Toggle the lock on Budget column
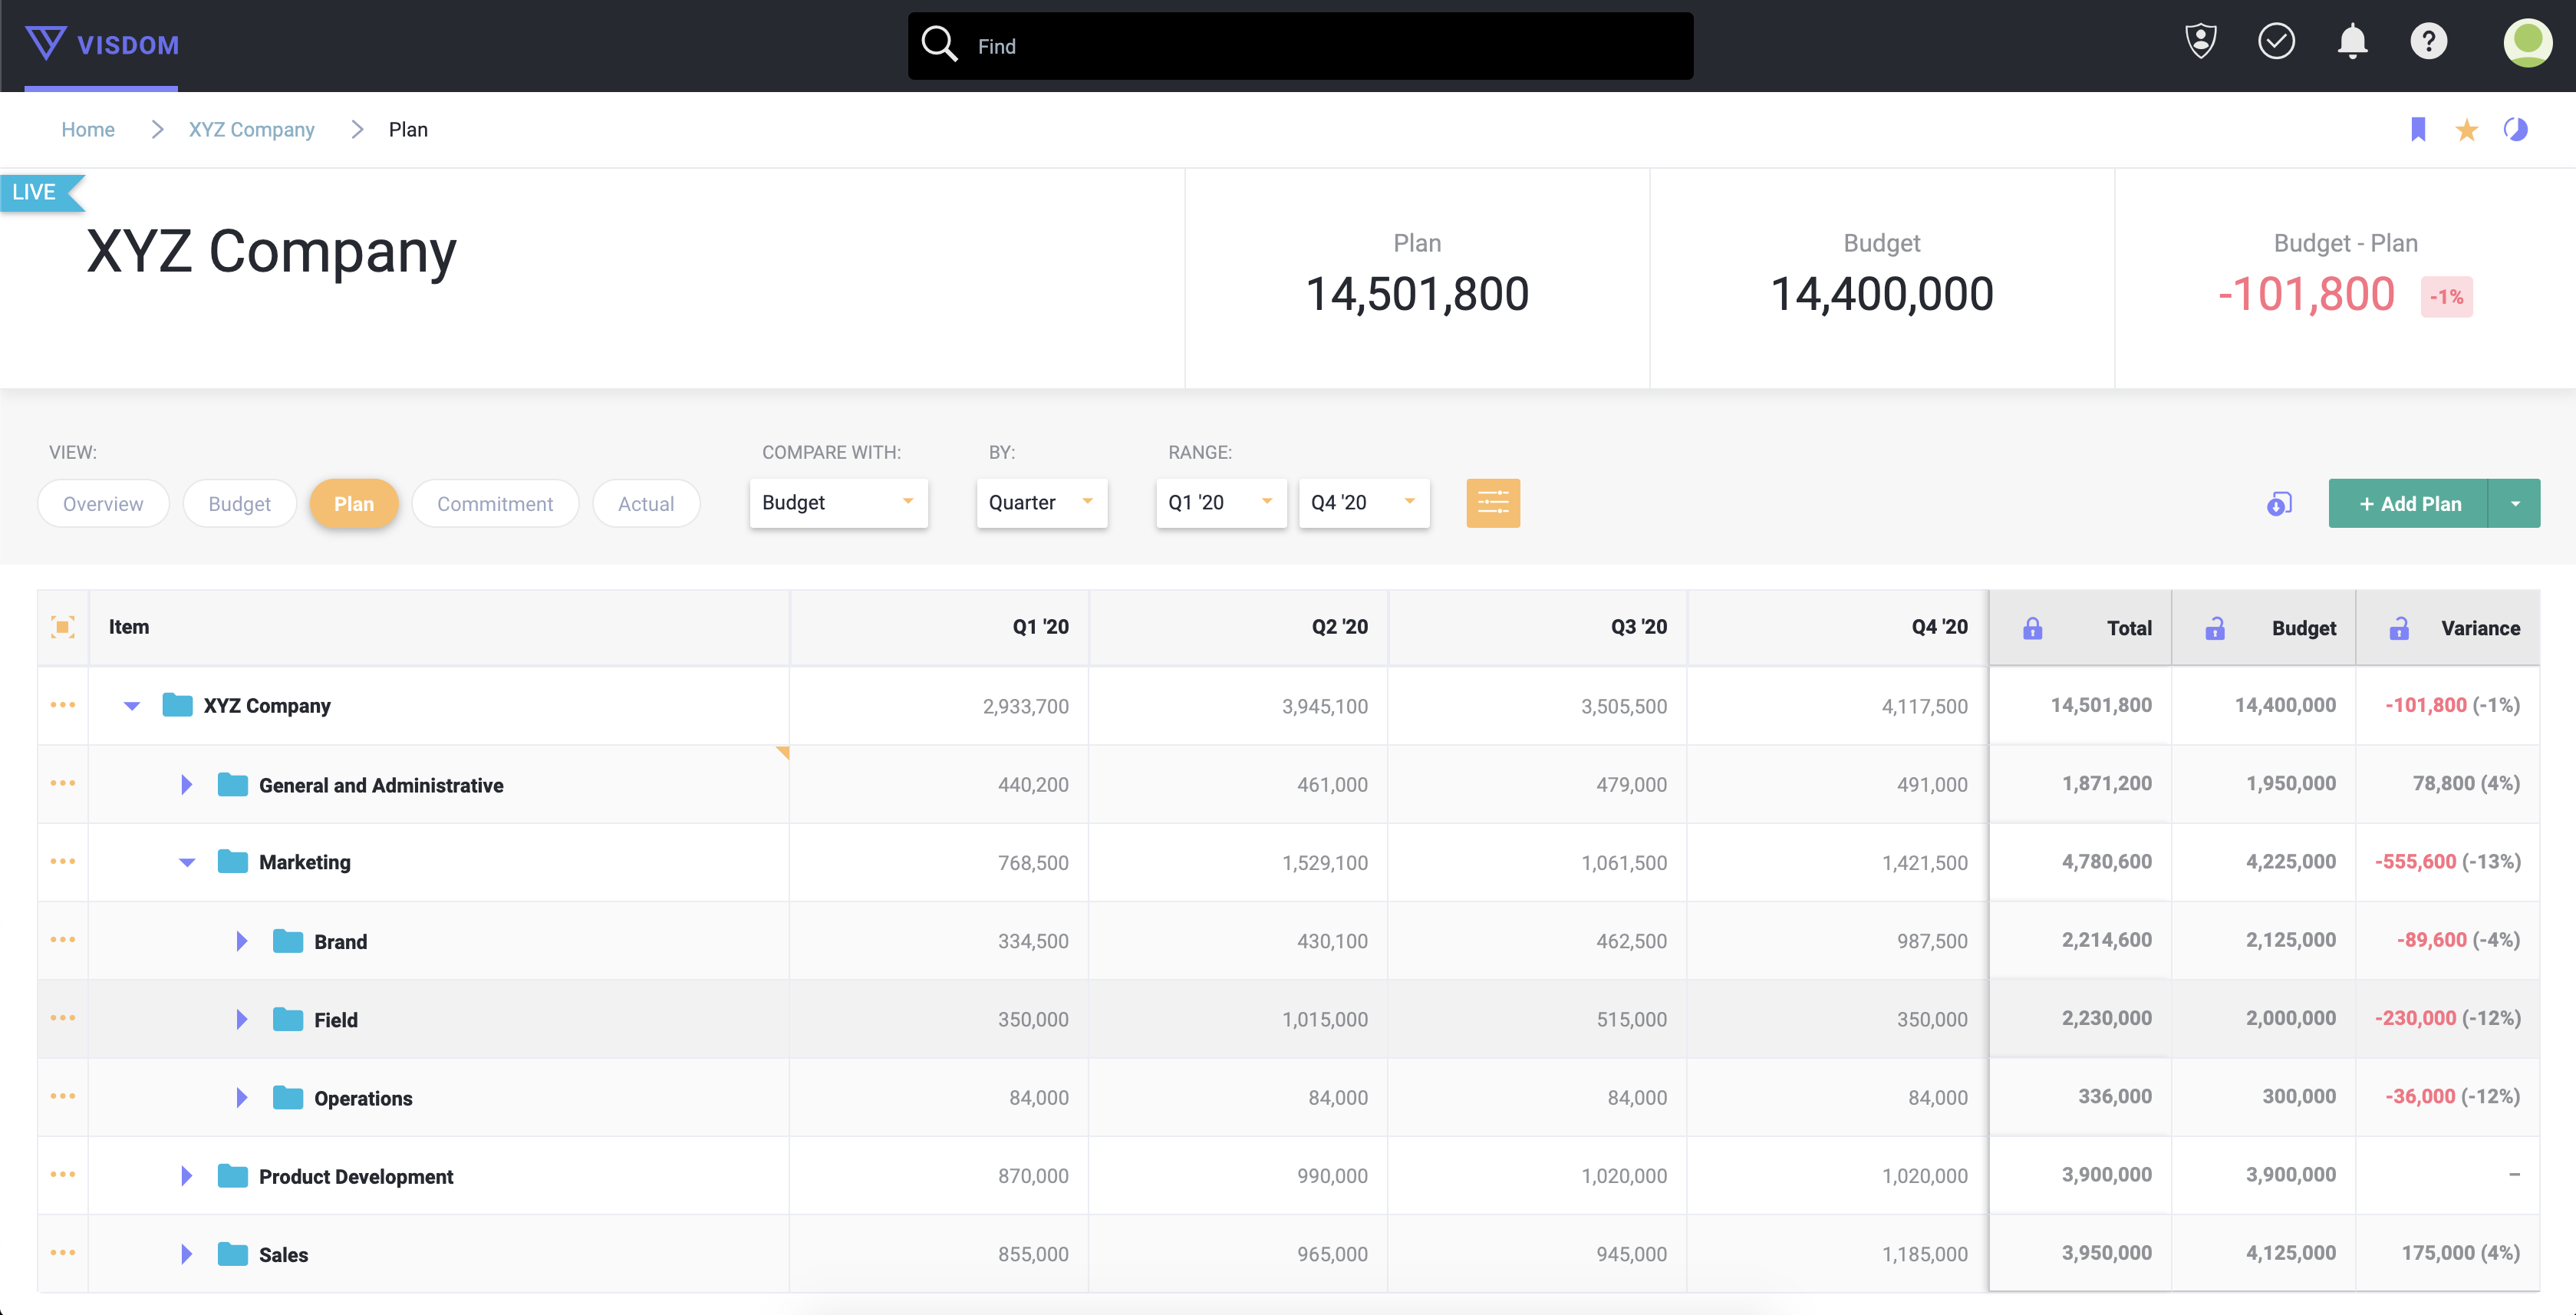This screenshot has height=1315, width=2576. tap(2215, 628)
